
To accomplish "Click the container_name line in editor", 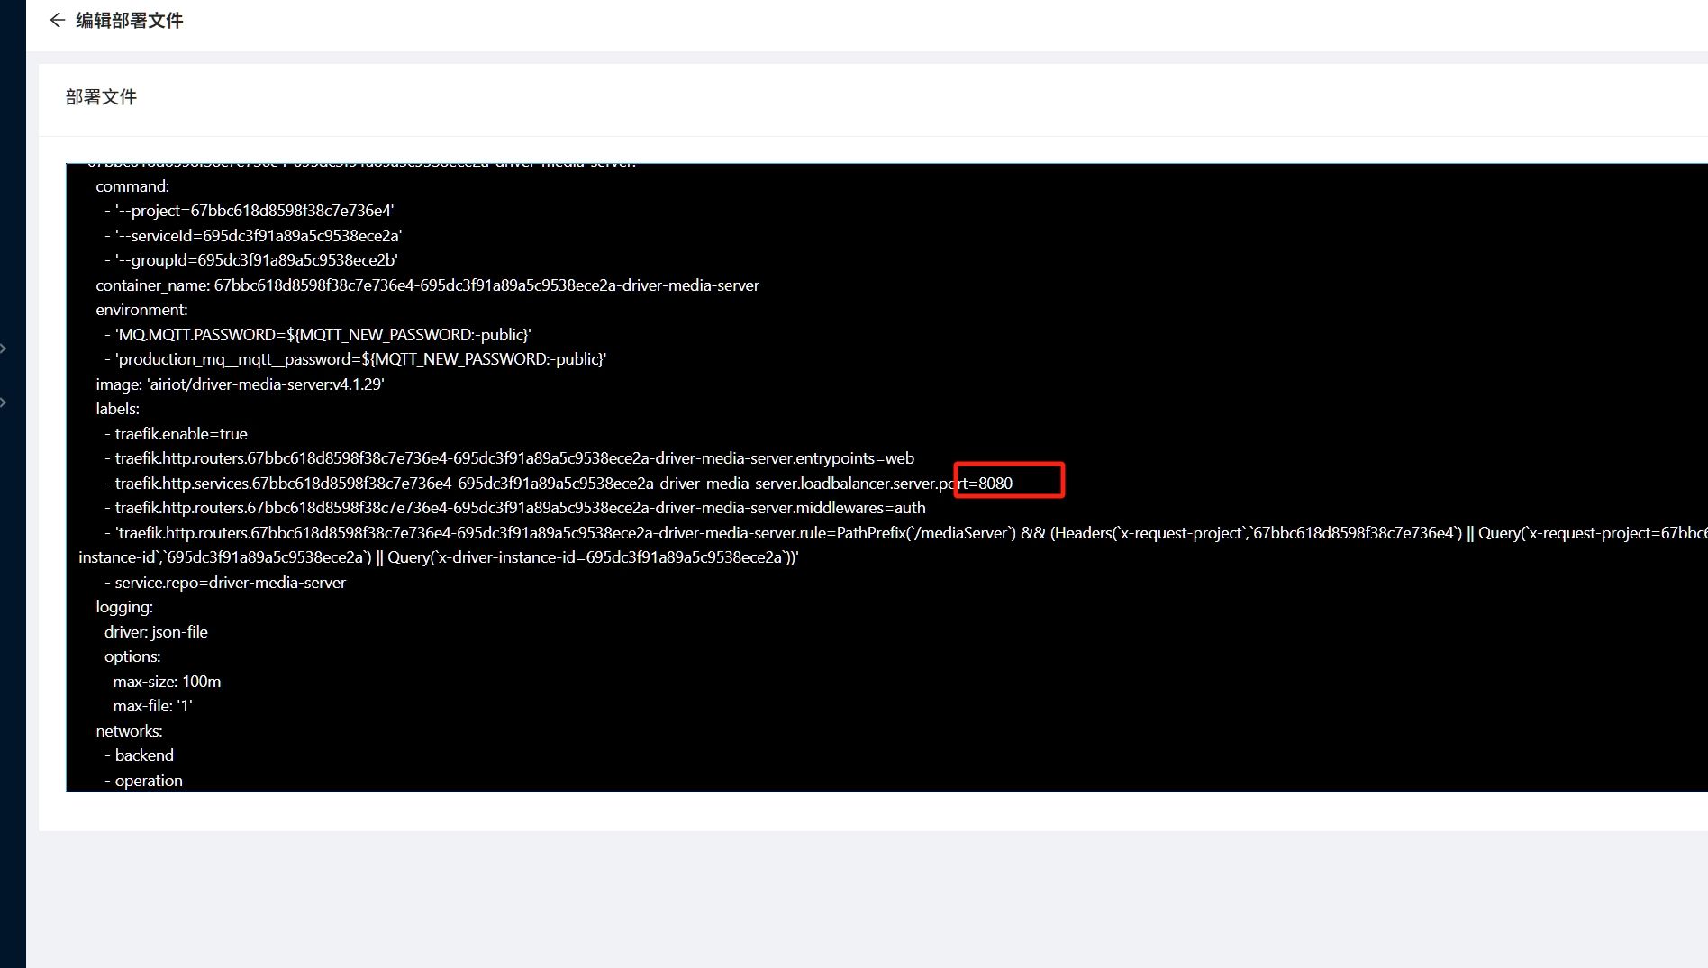I will (427, 285).
